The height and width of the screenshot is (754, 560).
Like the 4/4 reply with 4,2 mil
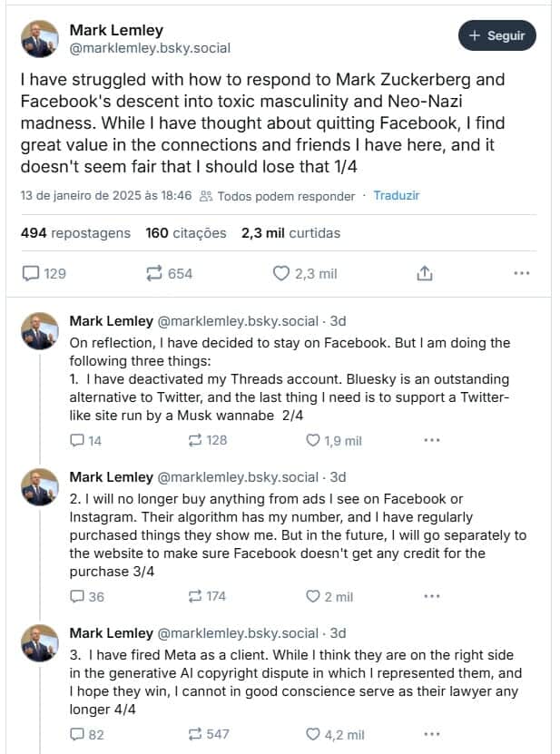[x=335, y=735]
